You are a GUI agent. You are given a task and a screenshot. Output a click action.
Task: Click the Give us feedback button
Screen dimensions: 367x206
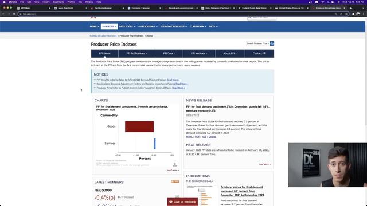pos(182,202)
